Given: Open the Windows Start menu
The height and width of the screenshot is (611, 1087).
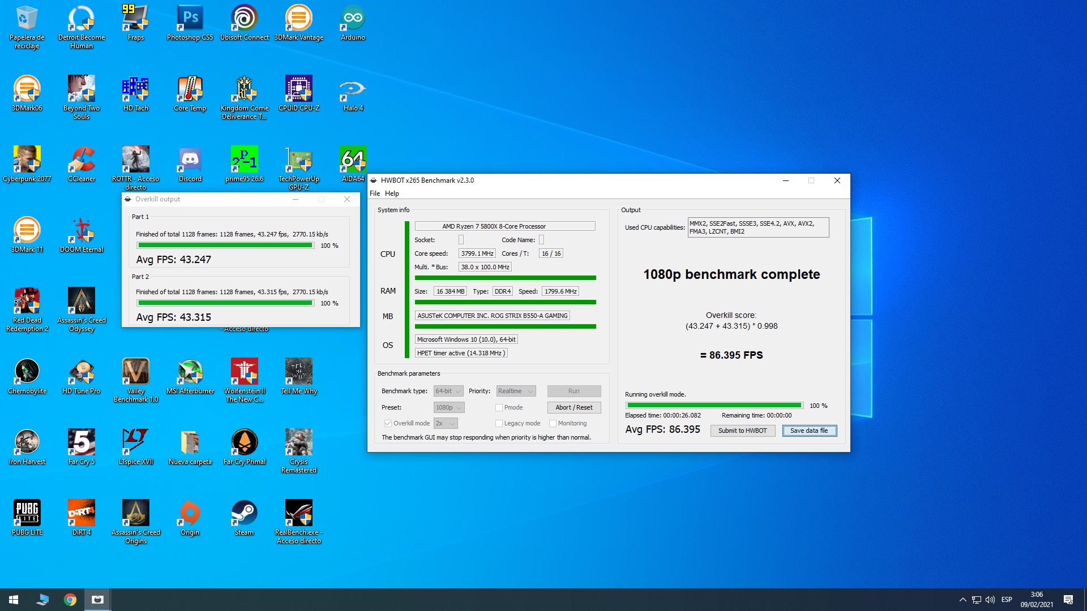Looking at the screenshot, I should click(x=14, y=600).
